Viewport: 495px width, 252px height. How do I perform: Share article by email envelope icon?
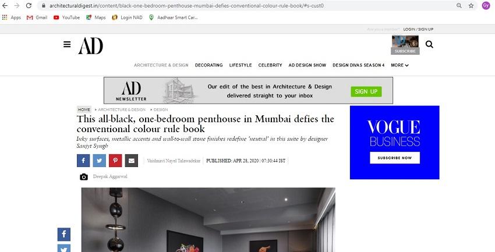[132, 161]
